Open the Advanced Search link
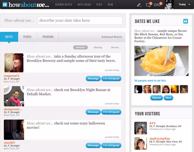This screenshot has height=152, width=194. [112, 37]
